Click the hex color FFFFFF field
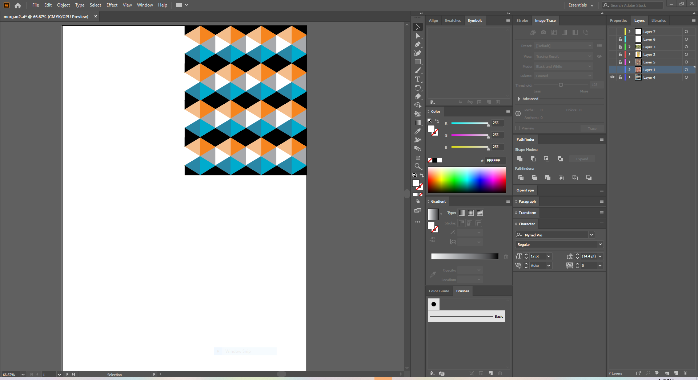The width and height of the screenshot is (698, 380). pyautogui.click(x=495, y=160)
